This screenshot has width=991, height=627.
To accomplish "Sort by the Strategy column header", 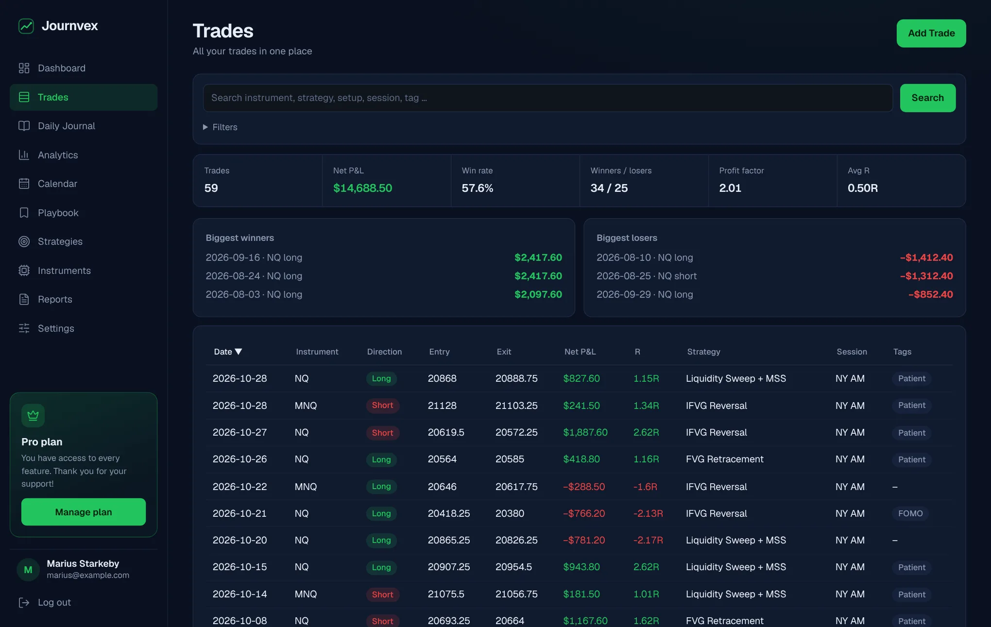I will click(703, 352).
